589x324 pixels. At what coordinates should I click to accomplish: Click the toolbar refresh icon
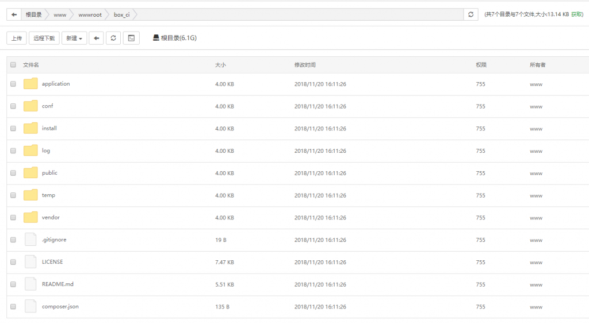tap(113, 38)
